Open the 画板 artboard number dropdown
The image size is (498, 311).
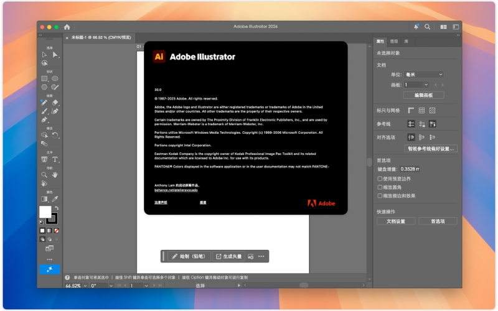426,85
